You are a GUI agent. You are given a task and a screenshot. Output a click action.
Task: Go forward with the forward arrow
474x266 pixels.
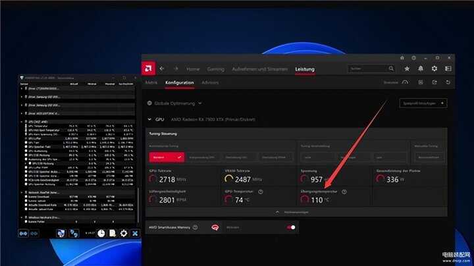click(x=176, y=68)
